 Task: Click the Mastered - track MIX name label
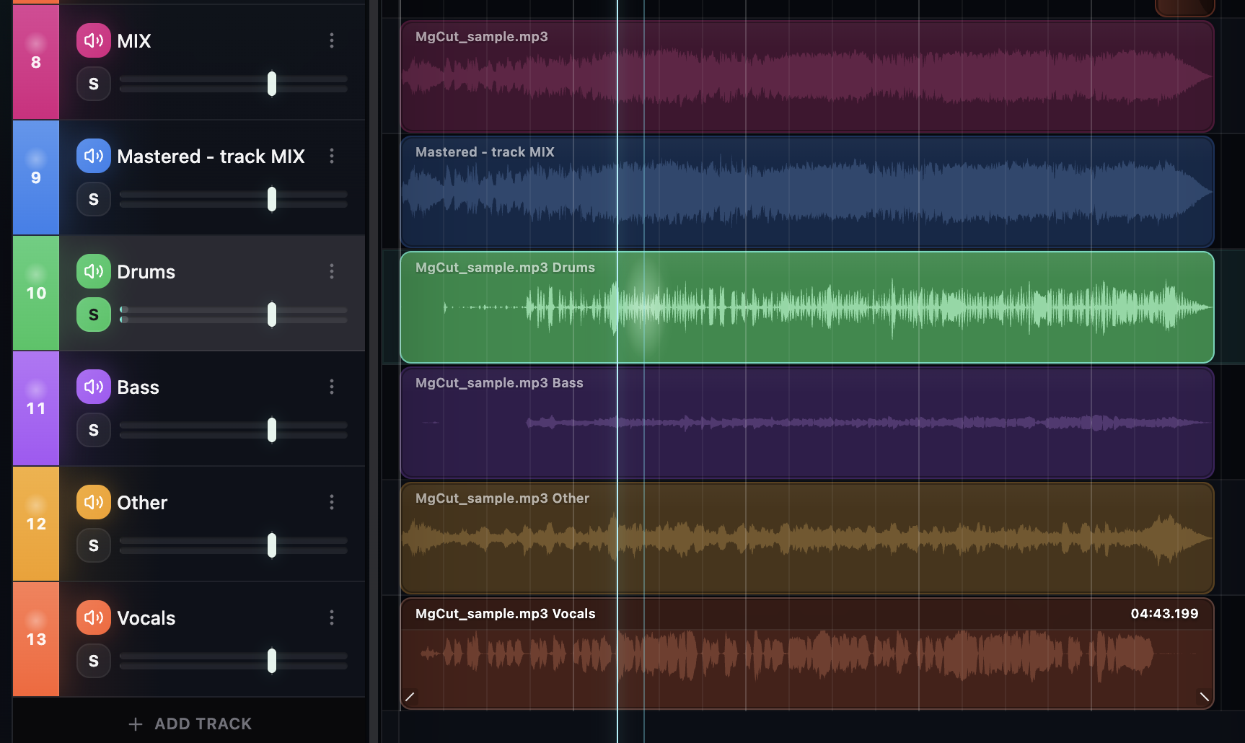coord(211,157)
